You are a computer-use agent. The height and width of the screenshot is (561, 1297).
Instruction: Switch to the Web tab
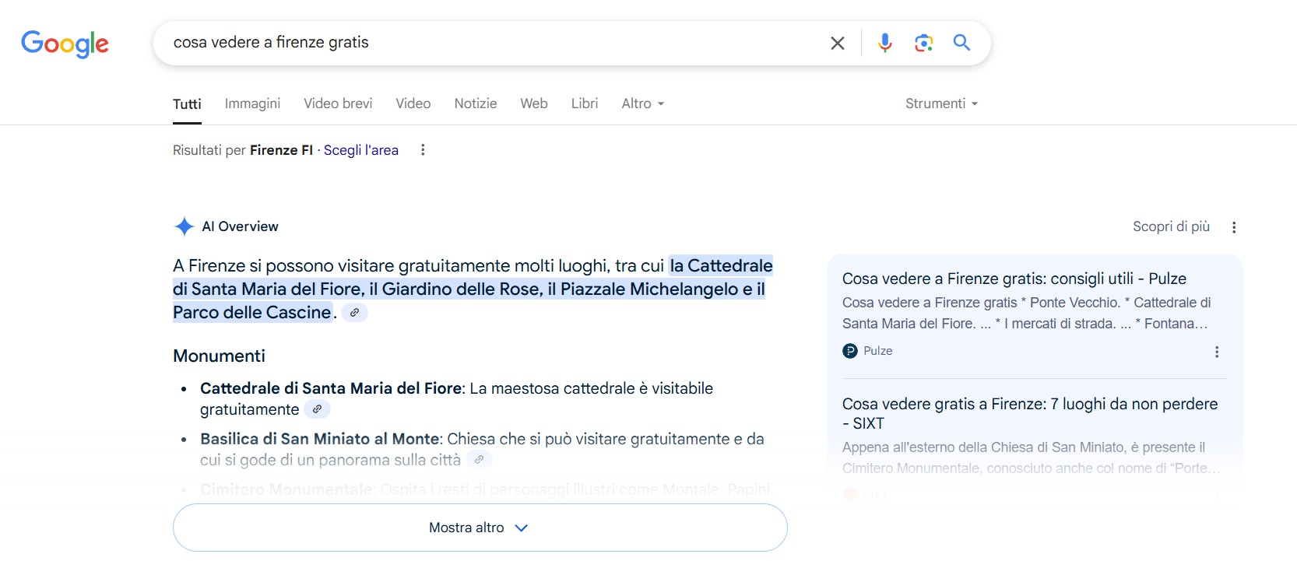(x=534, y=103)
